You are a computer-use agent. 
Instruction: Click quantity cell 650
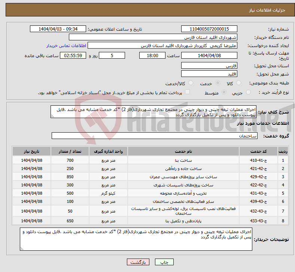pyautogui.click(x=70, y=221)
